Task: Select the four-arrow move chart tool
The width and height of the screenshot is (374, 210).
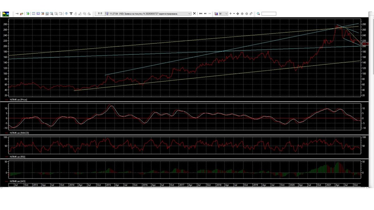Action: click(238, 14)
